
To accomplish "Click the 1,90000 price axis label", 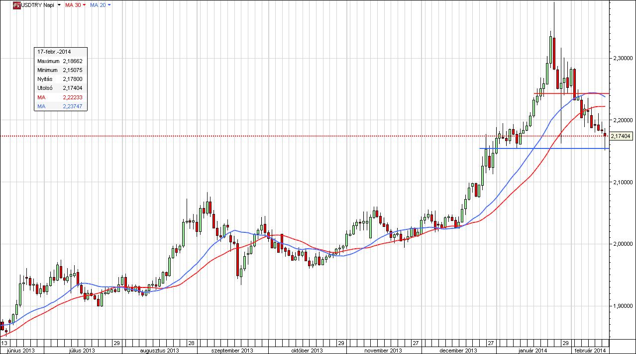I will 622,306.
